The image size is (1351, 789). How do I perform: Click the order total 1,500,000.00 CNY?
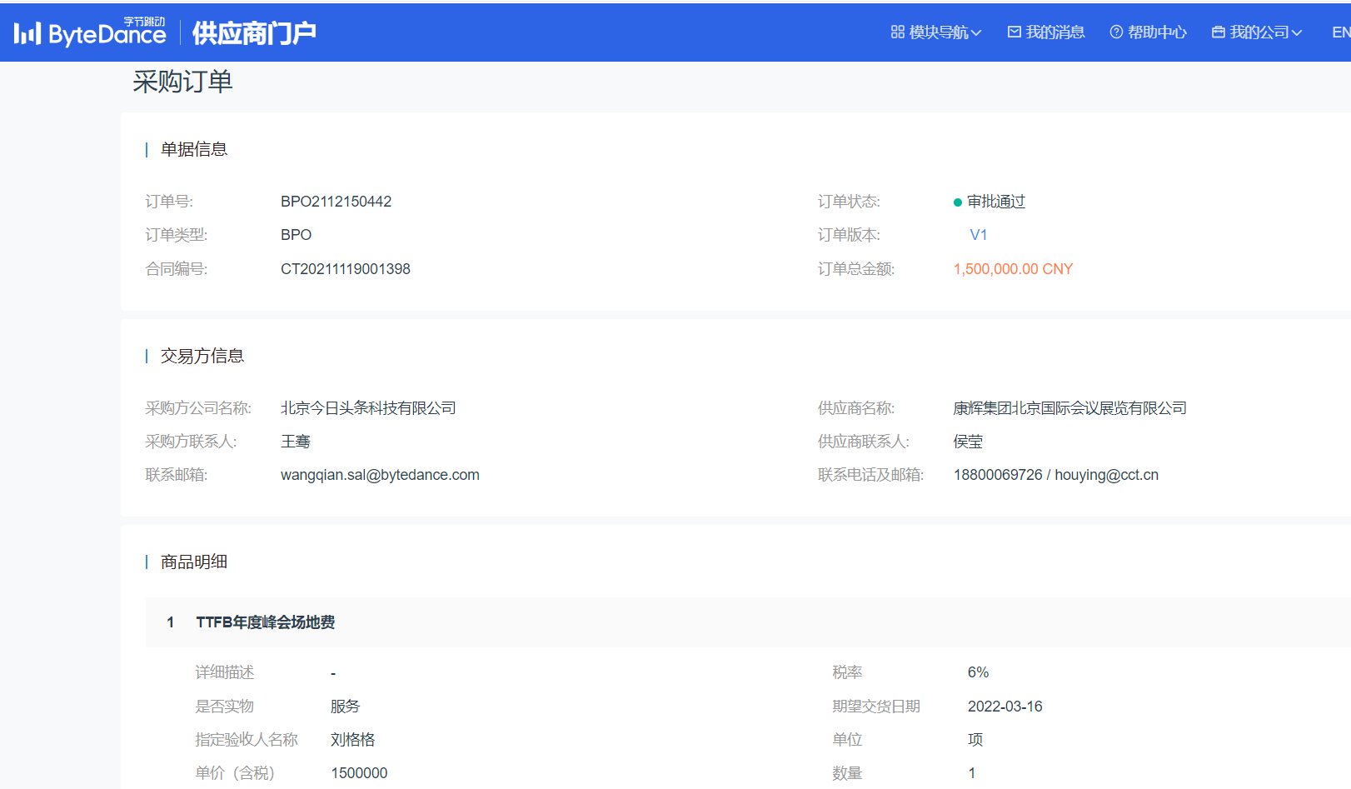tap(1013, 269)
